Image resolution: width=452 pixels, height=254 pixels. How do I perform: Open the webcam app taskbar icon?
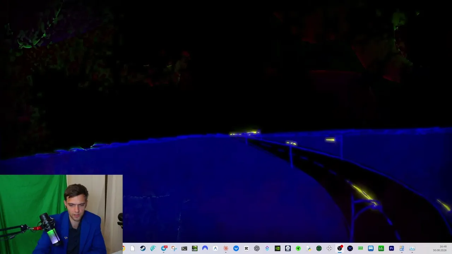click(x=288, y=248)
